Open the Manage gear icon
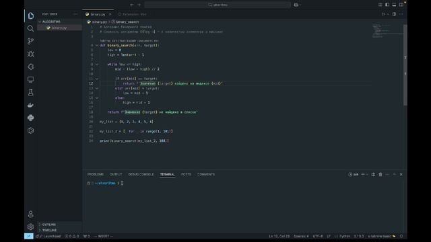This screenshot has height=242, width=431. pyautogui.click(x=30, y=227)
